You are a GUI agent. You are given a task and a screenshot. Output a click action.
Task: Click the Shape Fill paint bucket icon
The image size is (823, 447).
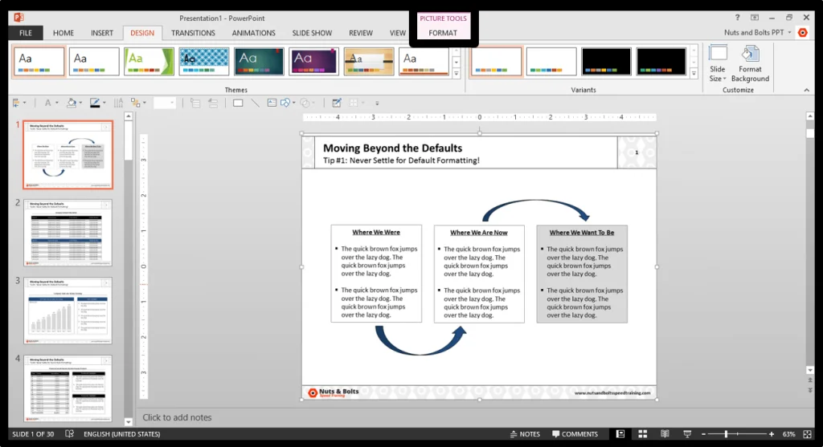(72, 103)
